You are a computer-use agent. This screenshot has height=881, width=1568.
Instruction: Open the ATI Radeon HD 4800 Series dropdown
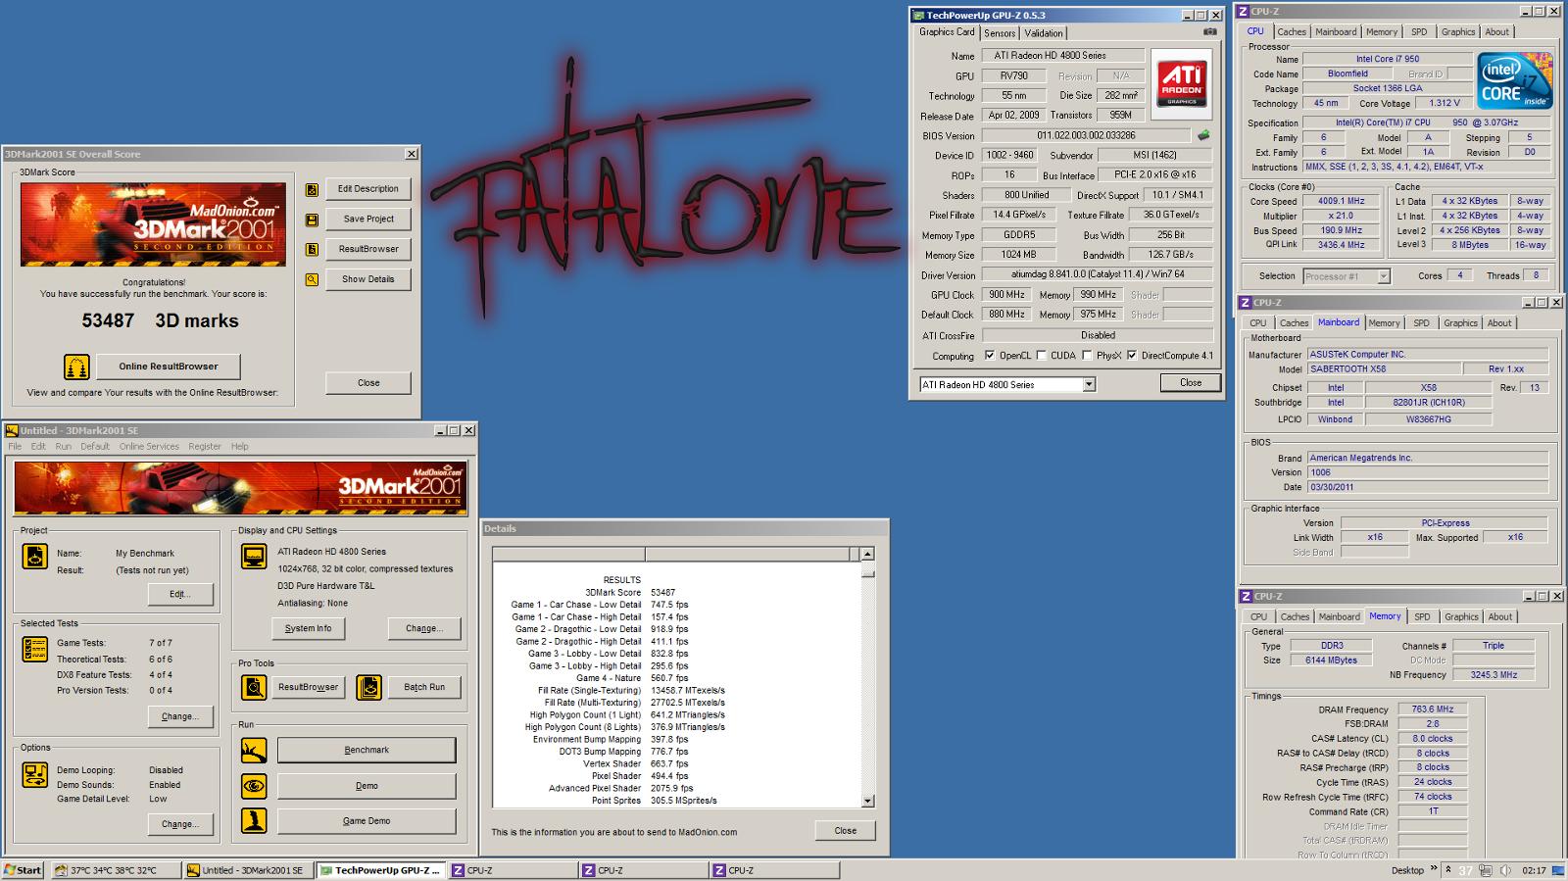click(x=1089, y=385)
